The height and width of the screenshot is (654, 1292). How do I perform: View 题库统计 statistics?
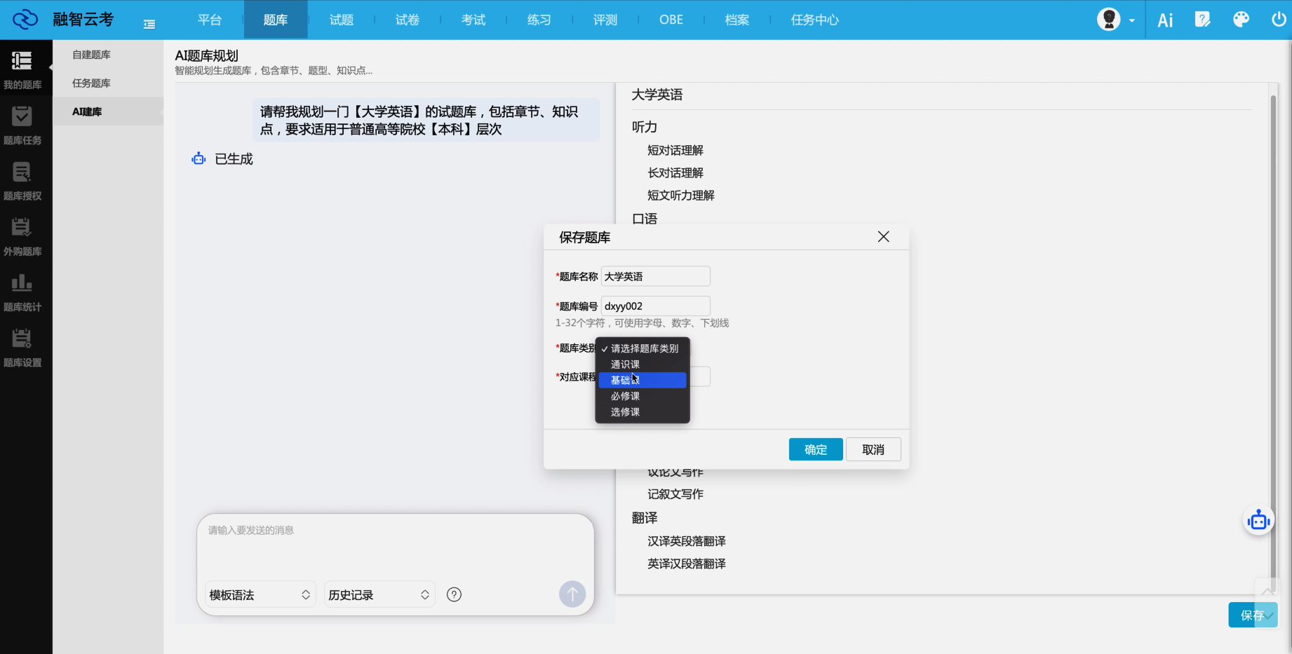coord(25,292)
